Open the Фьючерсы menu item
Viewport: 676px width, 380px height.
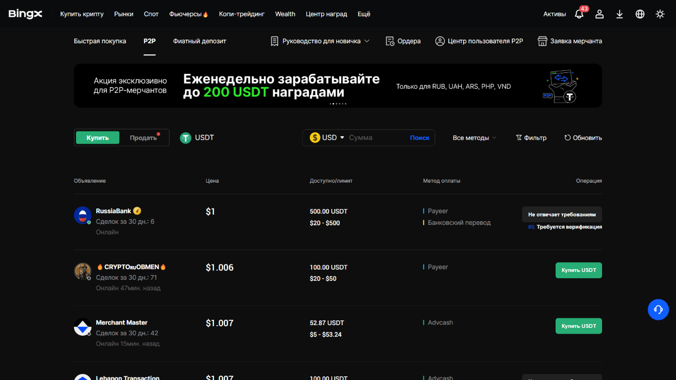189,14
